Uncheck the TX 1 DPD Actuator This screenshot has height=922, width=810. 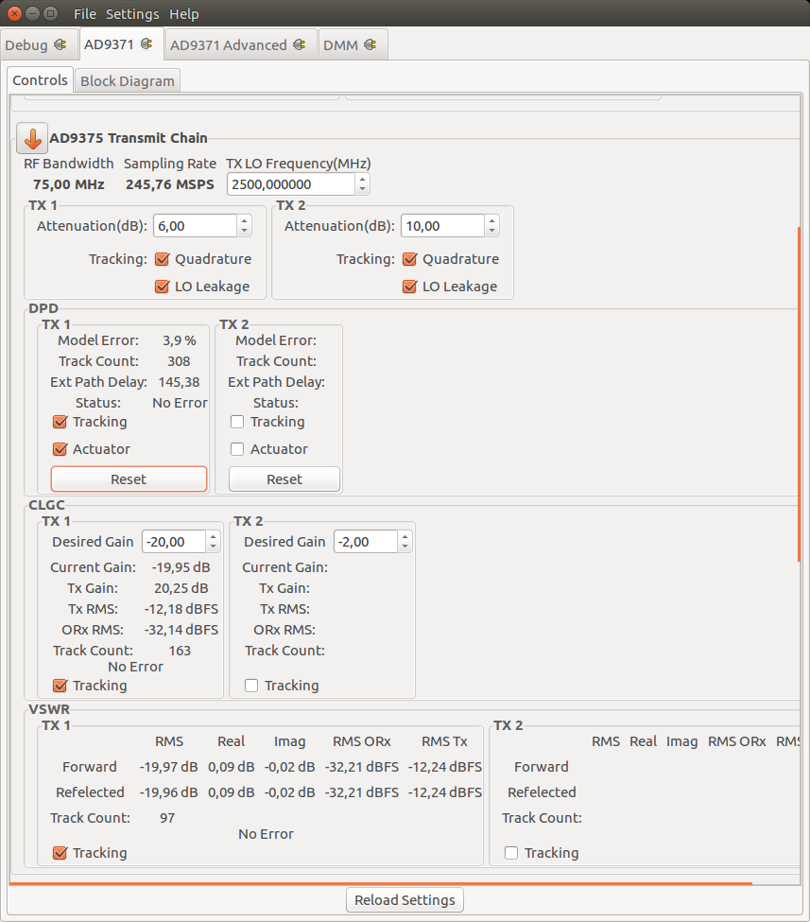(58, 449)
